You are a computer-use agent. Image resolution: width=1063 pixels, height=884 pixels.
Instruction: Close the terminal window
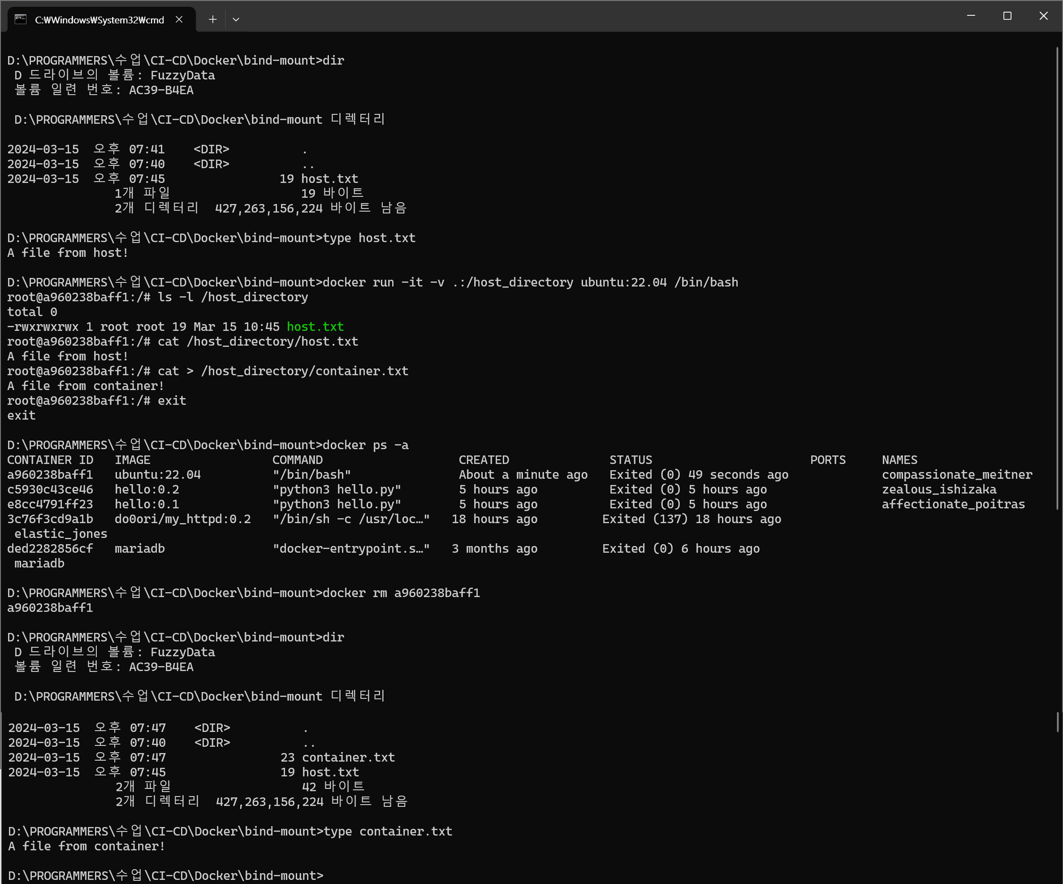coord(1043,16)
